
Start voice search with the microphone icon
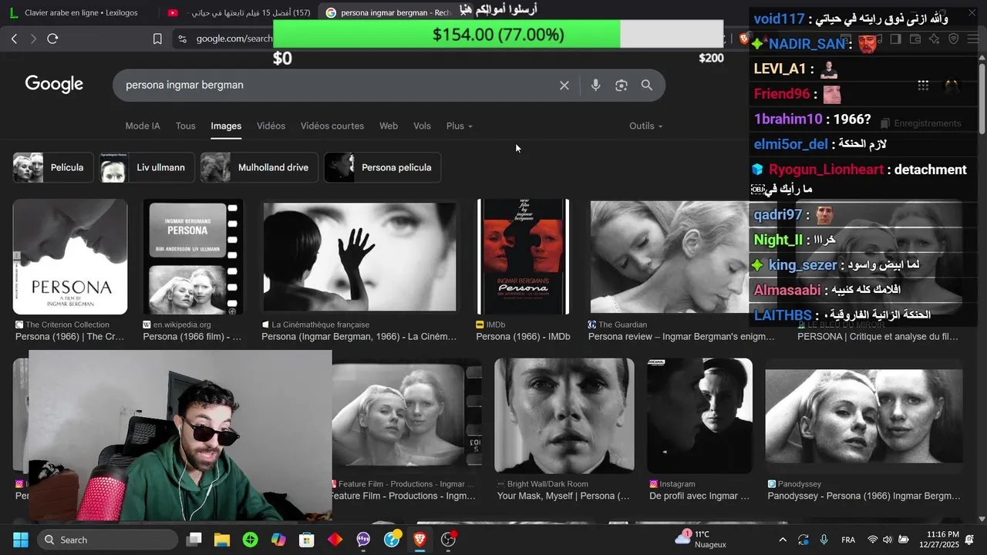coord(595,86)
